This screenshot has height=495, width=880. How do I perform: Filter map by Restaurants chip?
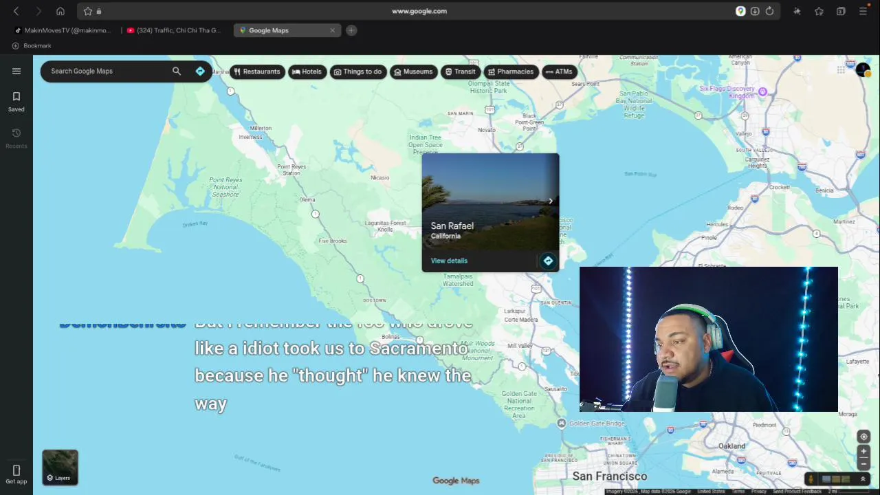pyautogui.click(x=256, y=71)
